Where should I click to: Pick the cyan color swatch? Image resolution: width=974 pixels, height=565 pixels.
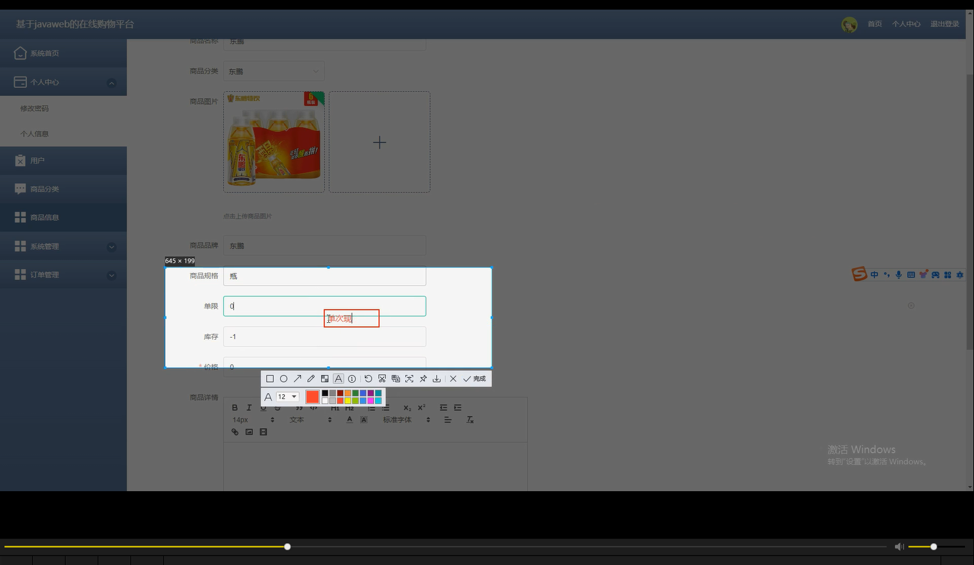tap(378, 401)
